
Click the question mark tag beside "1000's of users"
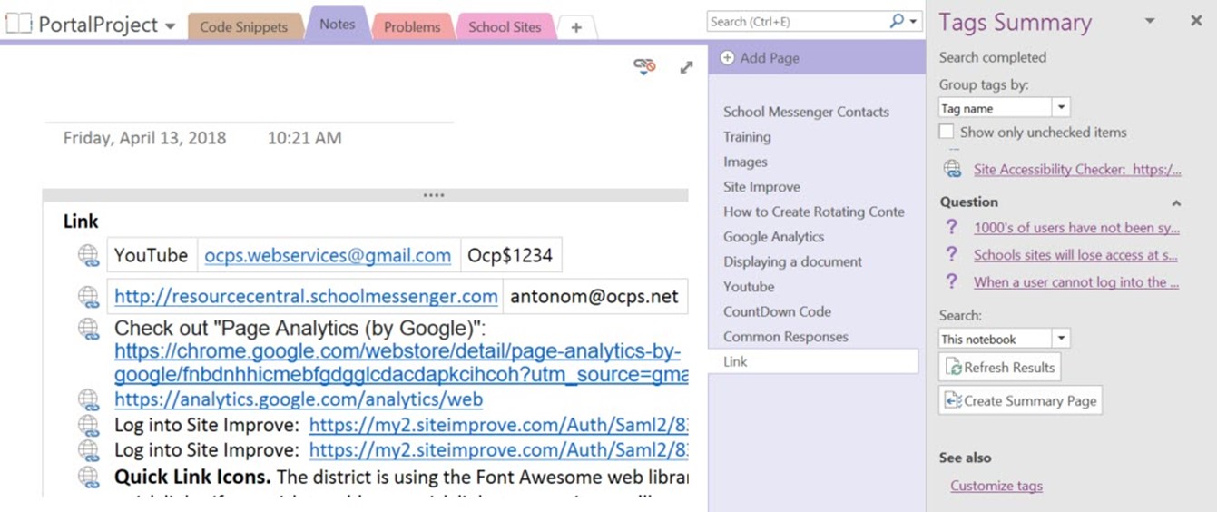[951, 228]
